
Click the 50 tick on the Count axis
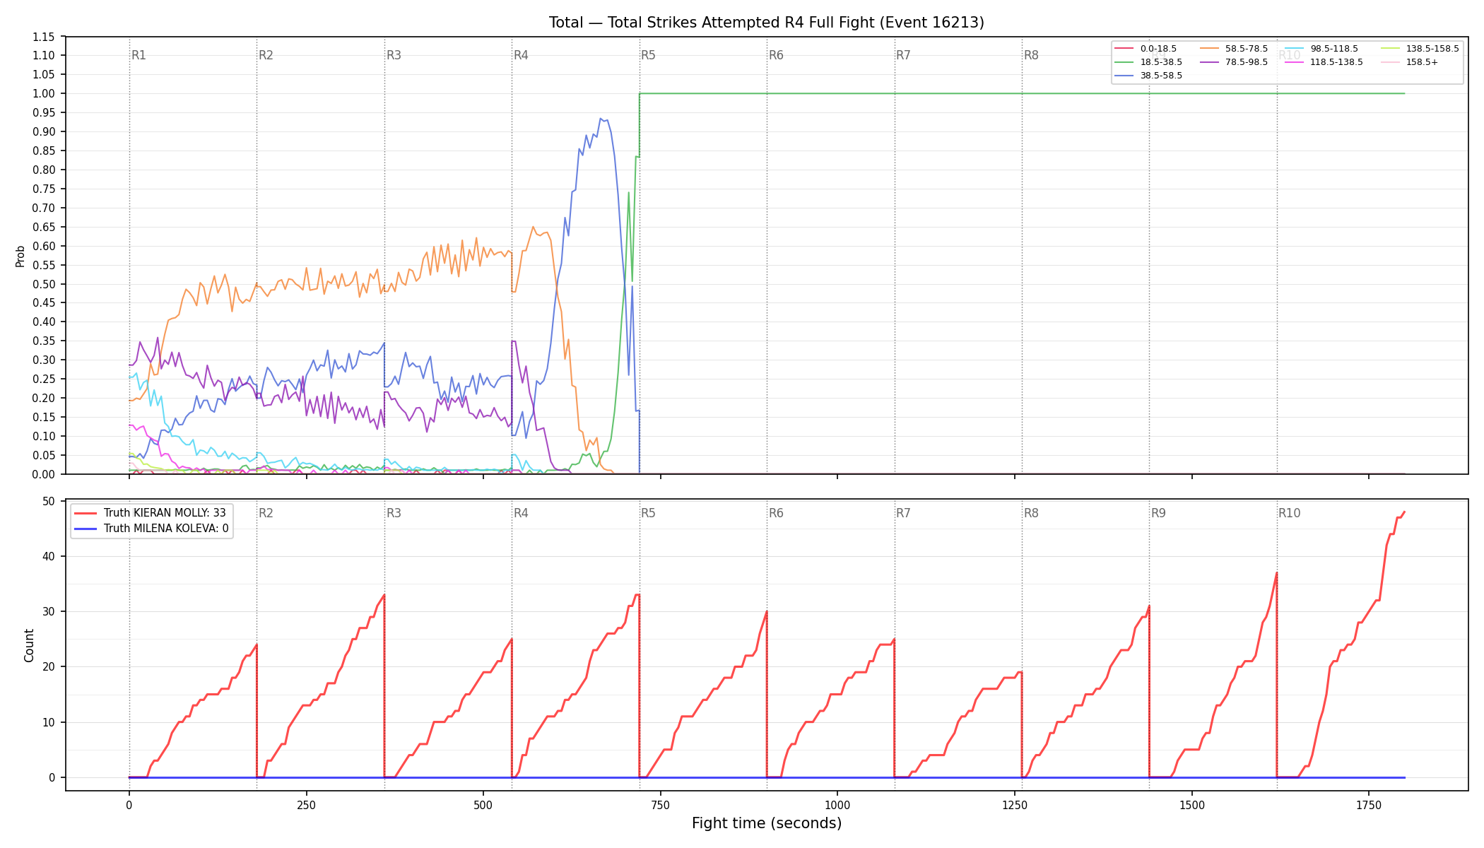tap(49, 501)
